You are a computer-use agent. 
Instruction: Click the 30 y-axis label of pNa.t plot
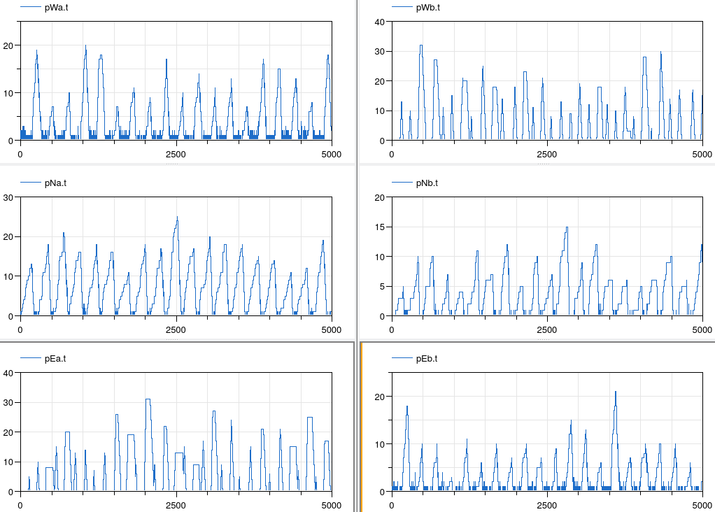(10, 197)
